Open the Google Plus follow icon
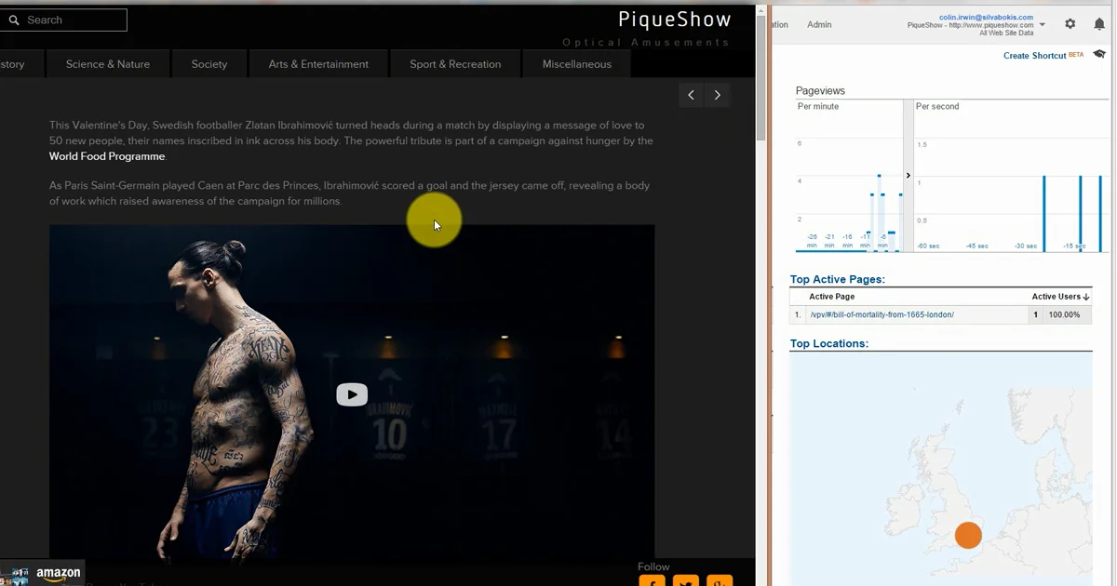1117x586 pixels. coord(720,581)
